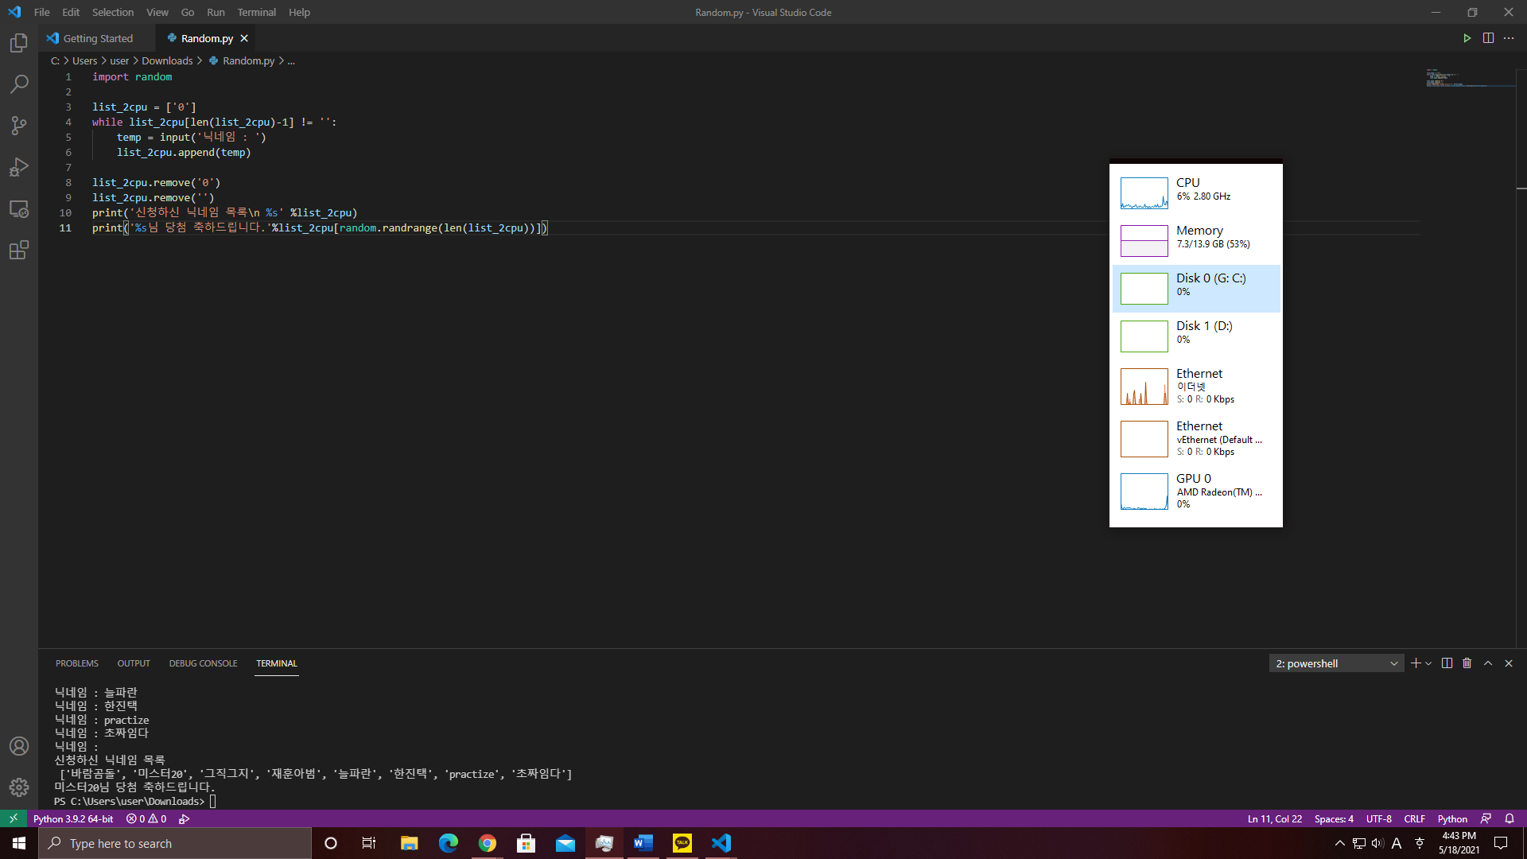This screenshot has height=859, width=1527.
Task: Select the Python language mode
Action: tap(1452, 818)
